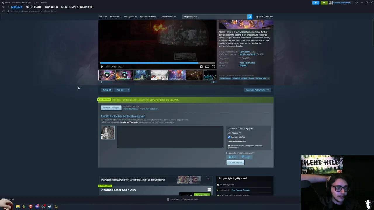374x210 pixels.
Task: Switch to the MAĞAZA tab
Action: click(17, 7)
